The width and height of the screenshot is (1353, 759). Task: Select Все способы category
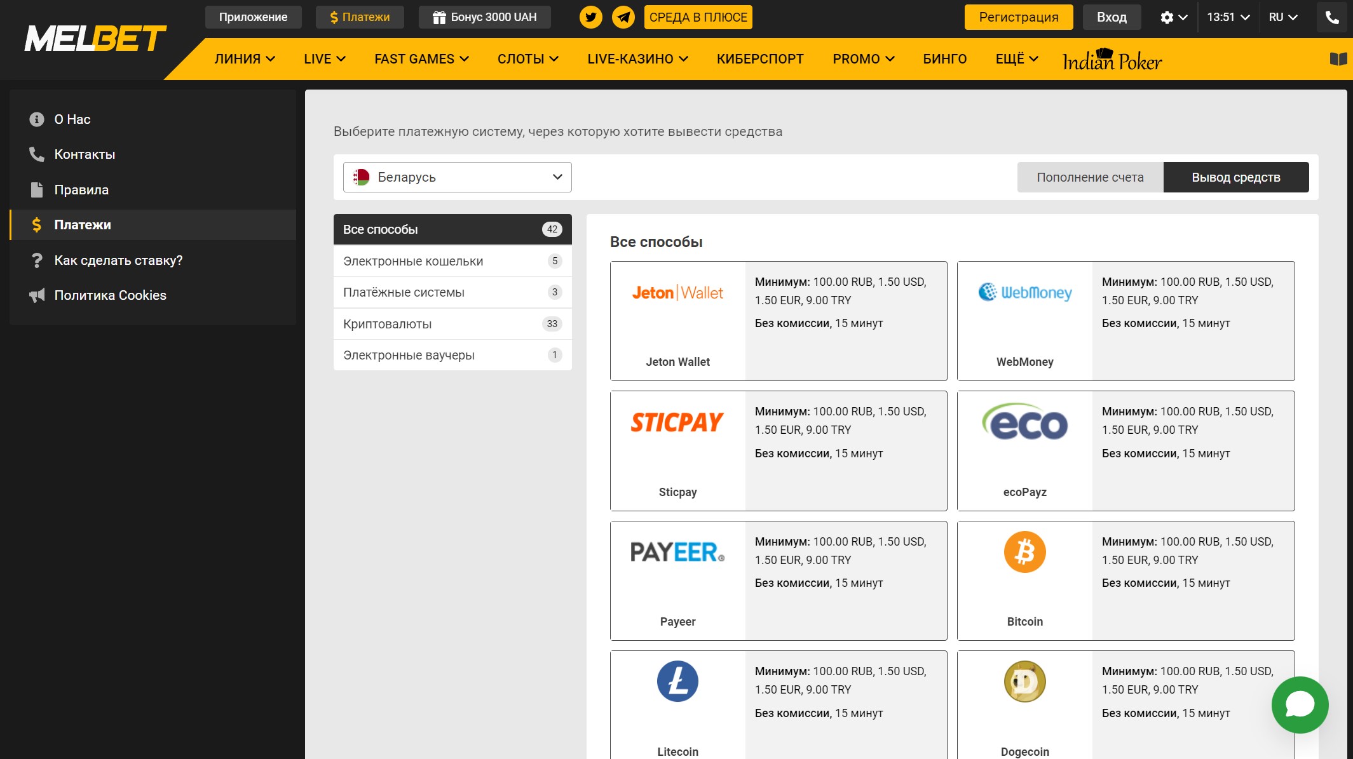(x=452, y=229)
